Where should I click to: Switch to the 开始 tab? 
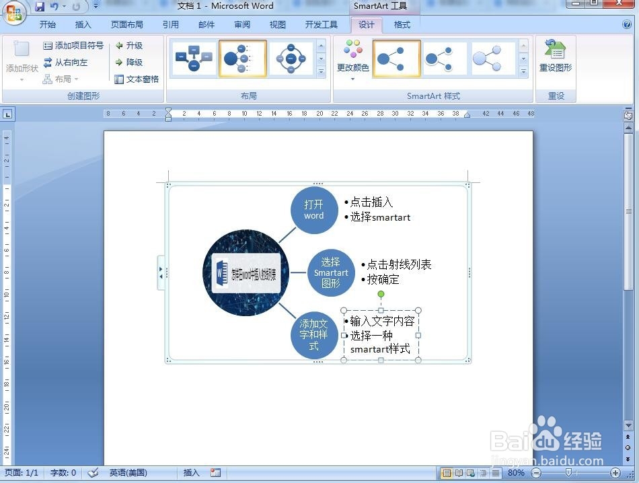coord(47,24)
